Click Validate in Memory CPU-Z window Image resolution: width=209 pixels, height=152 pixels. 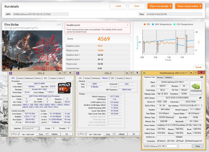121,134
